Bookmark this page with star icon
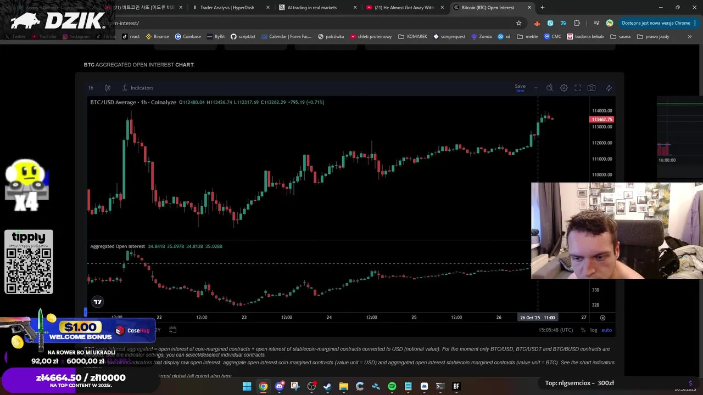The height and width of the screenshot is (395, 703). (x=518, y=23)
